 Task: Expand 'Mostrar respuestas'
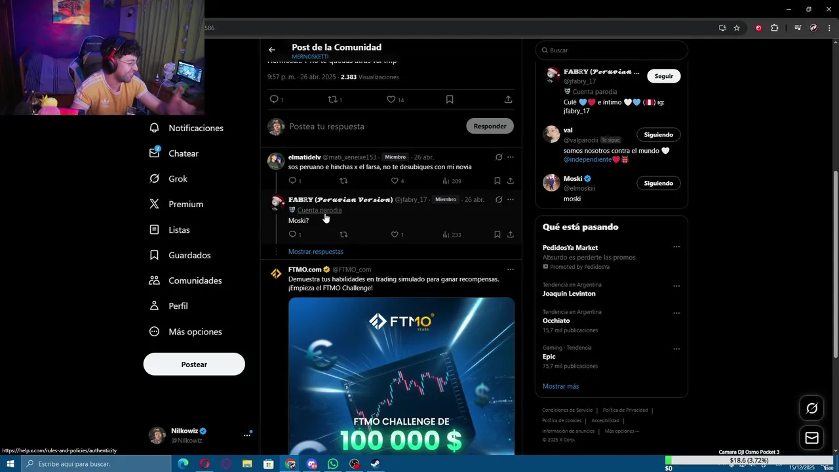[316, 252]
